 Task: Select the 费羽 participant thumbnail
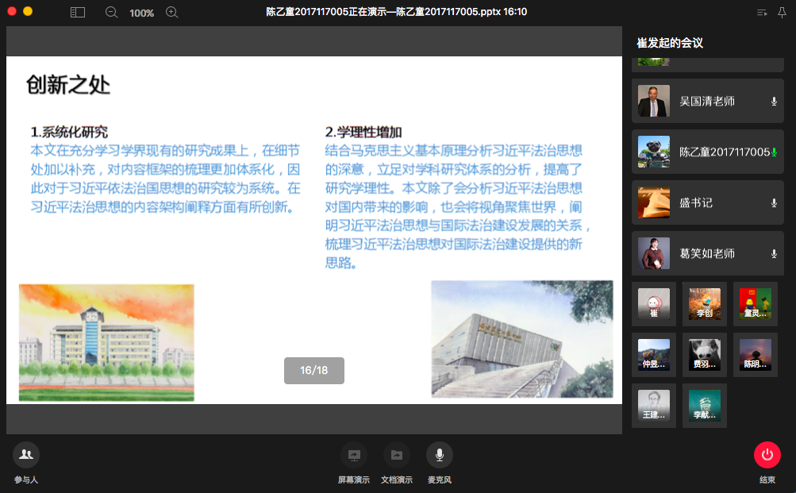(x=704, y=355)
